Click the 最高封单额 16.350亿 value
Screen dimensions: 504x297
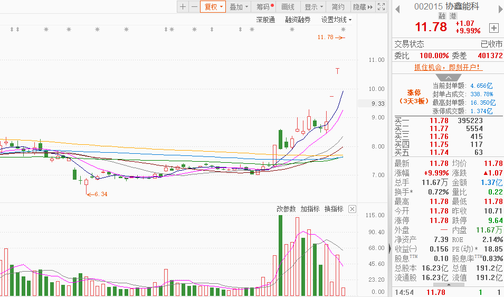pyautogui.click(x=483, y=103)
